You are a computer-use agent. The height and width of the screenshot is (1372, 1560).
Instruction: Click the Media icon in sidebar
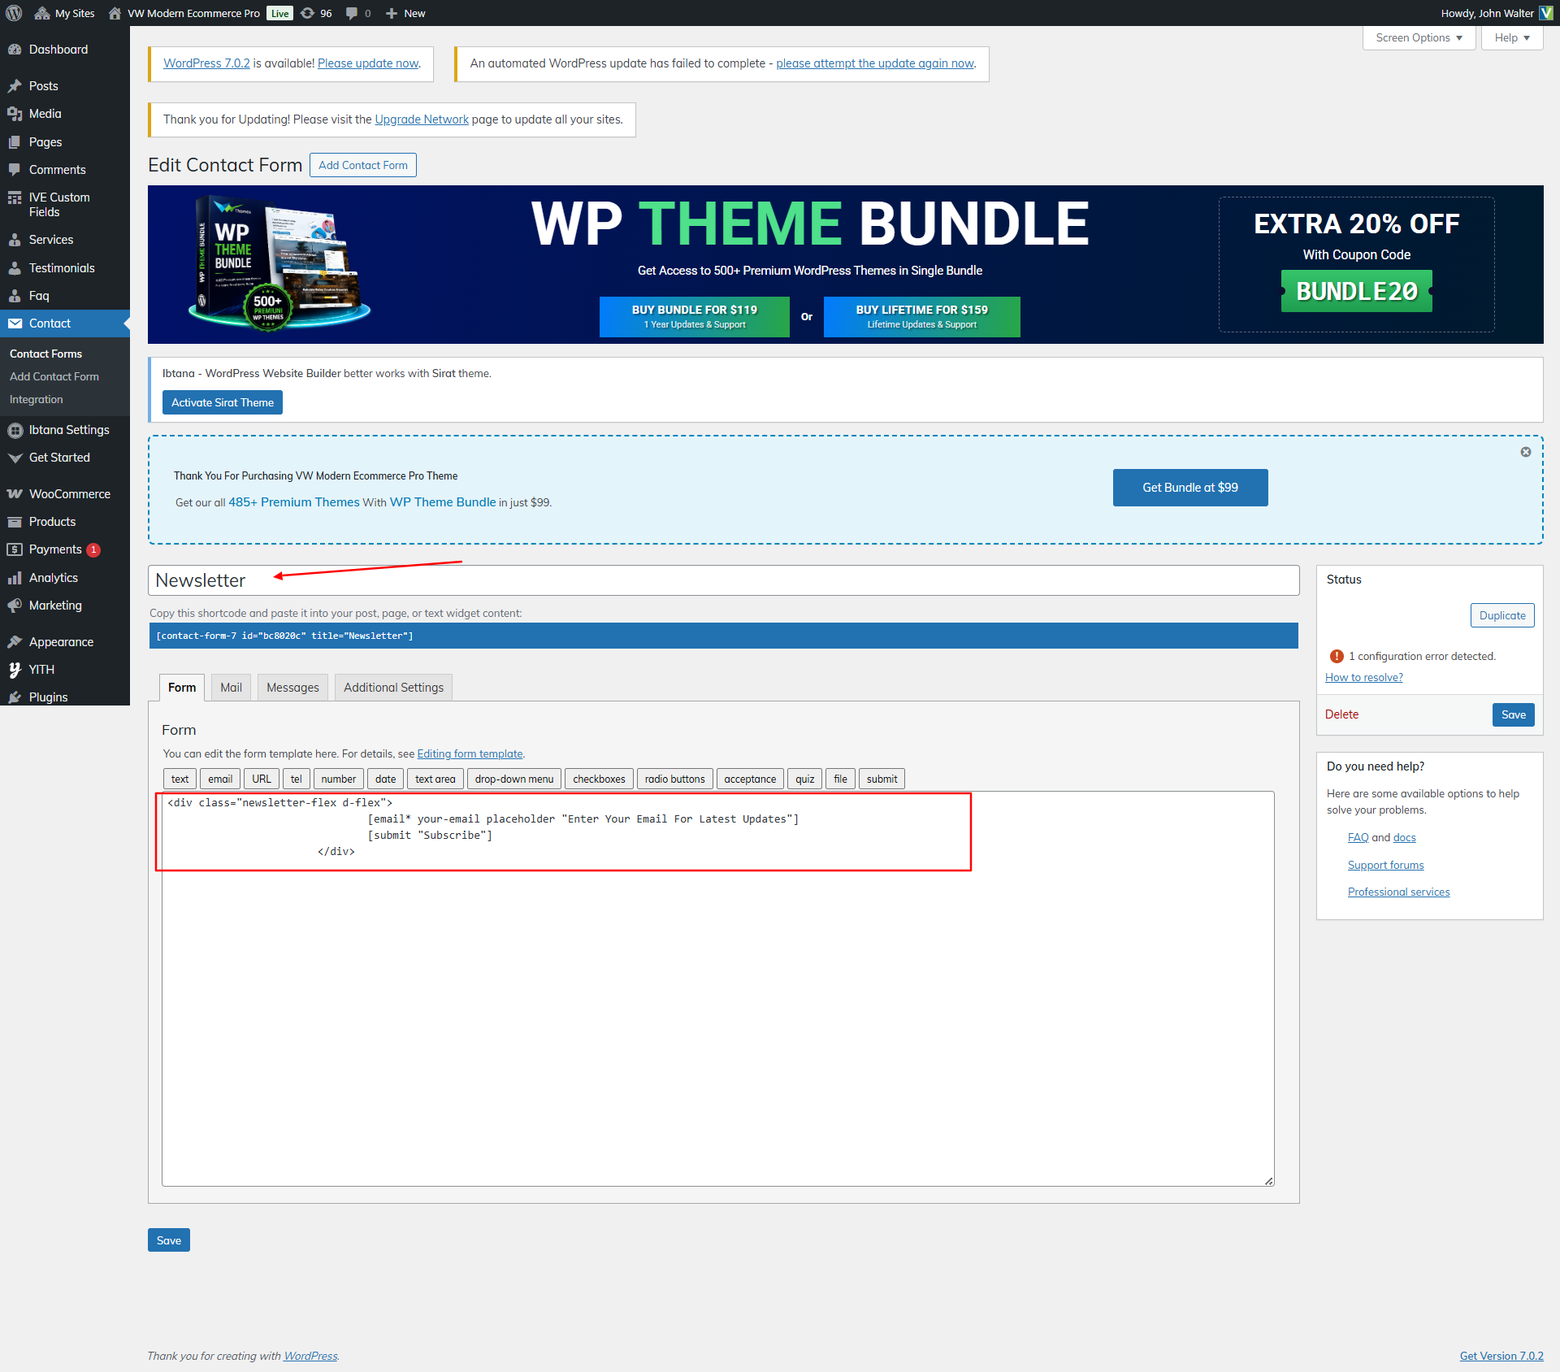click(x=15, y=114)
